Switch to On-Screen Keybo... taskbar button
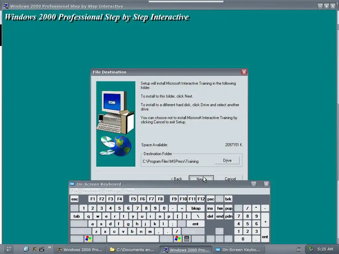 239,249
